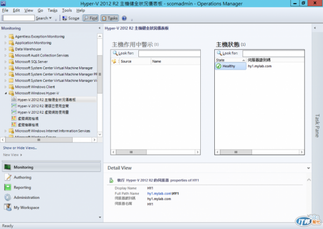Switch to Monitoring workspace
The width and height of the screenshot is (323, 229).
click(x=51, y=167)
